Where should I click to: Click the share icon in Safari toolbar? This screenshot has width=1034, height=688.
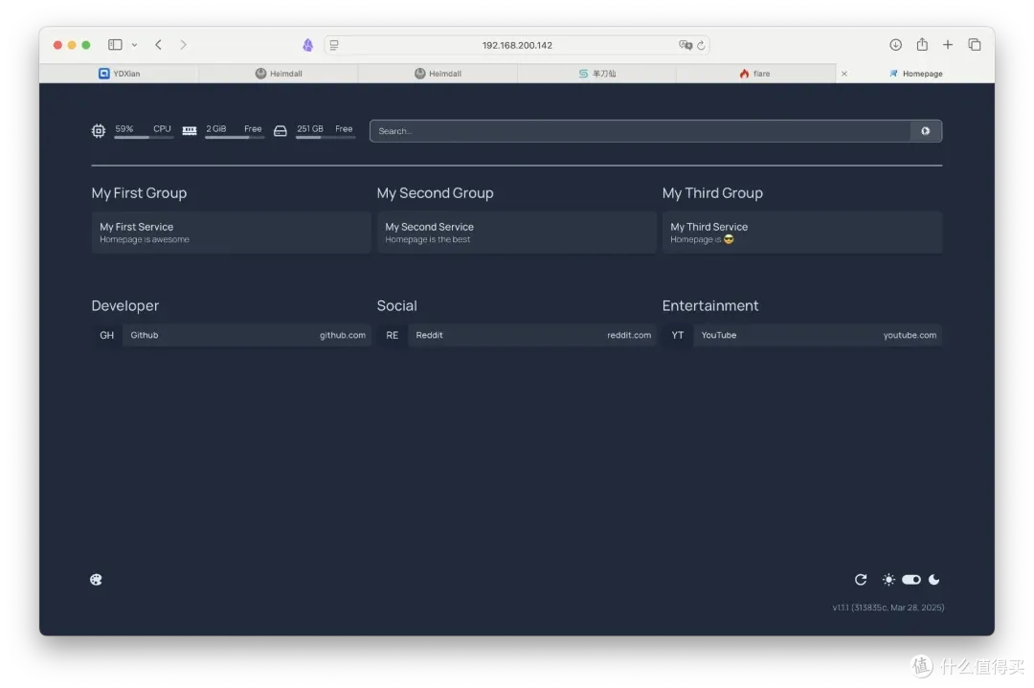pos(922,44)
